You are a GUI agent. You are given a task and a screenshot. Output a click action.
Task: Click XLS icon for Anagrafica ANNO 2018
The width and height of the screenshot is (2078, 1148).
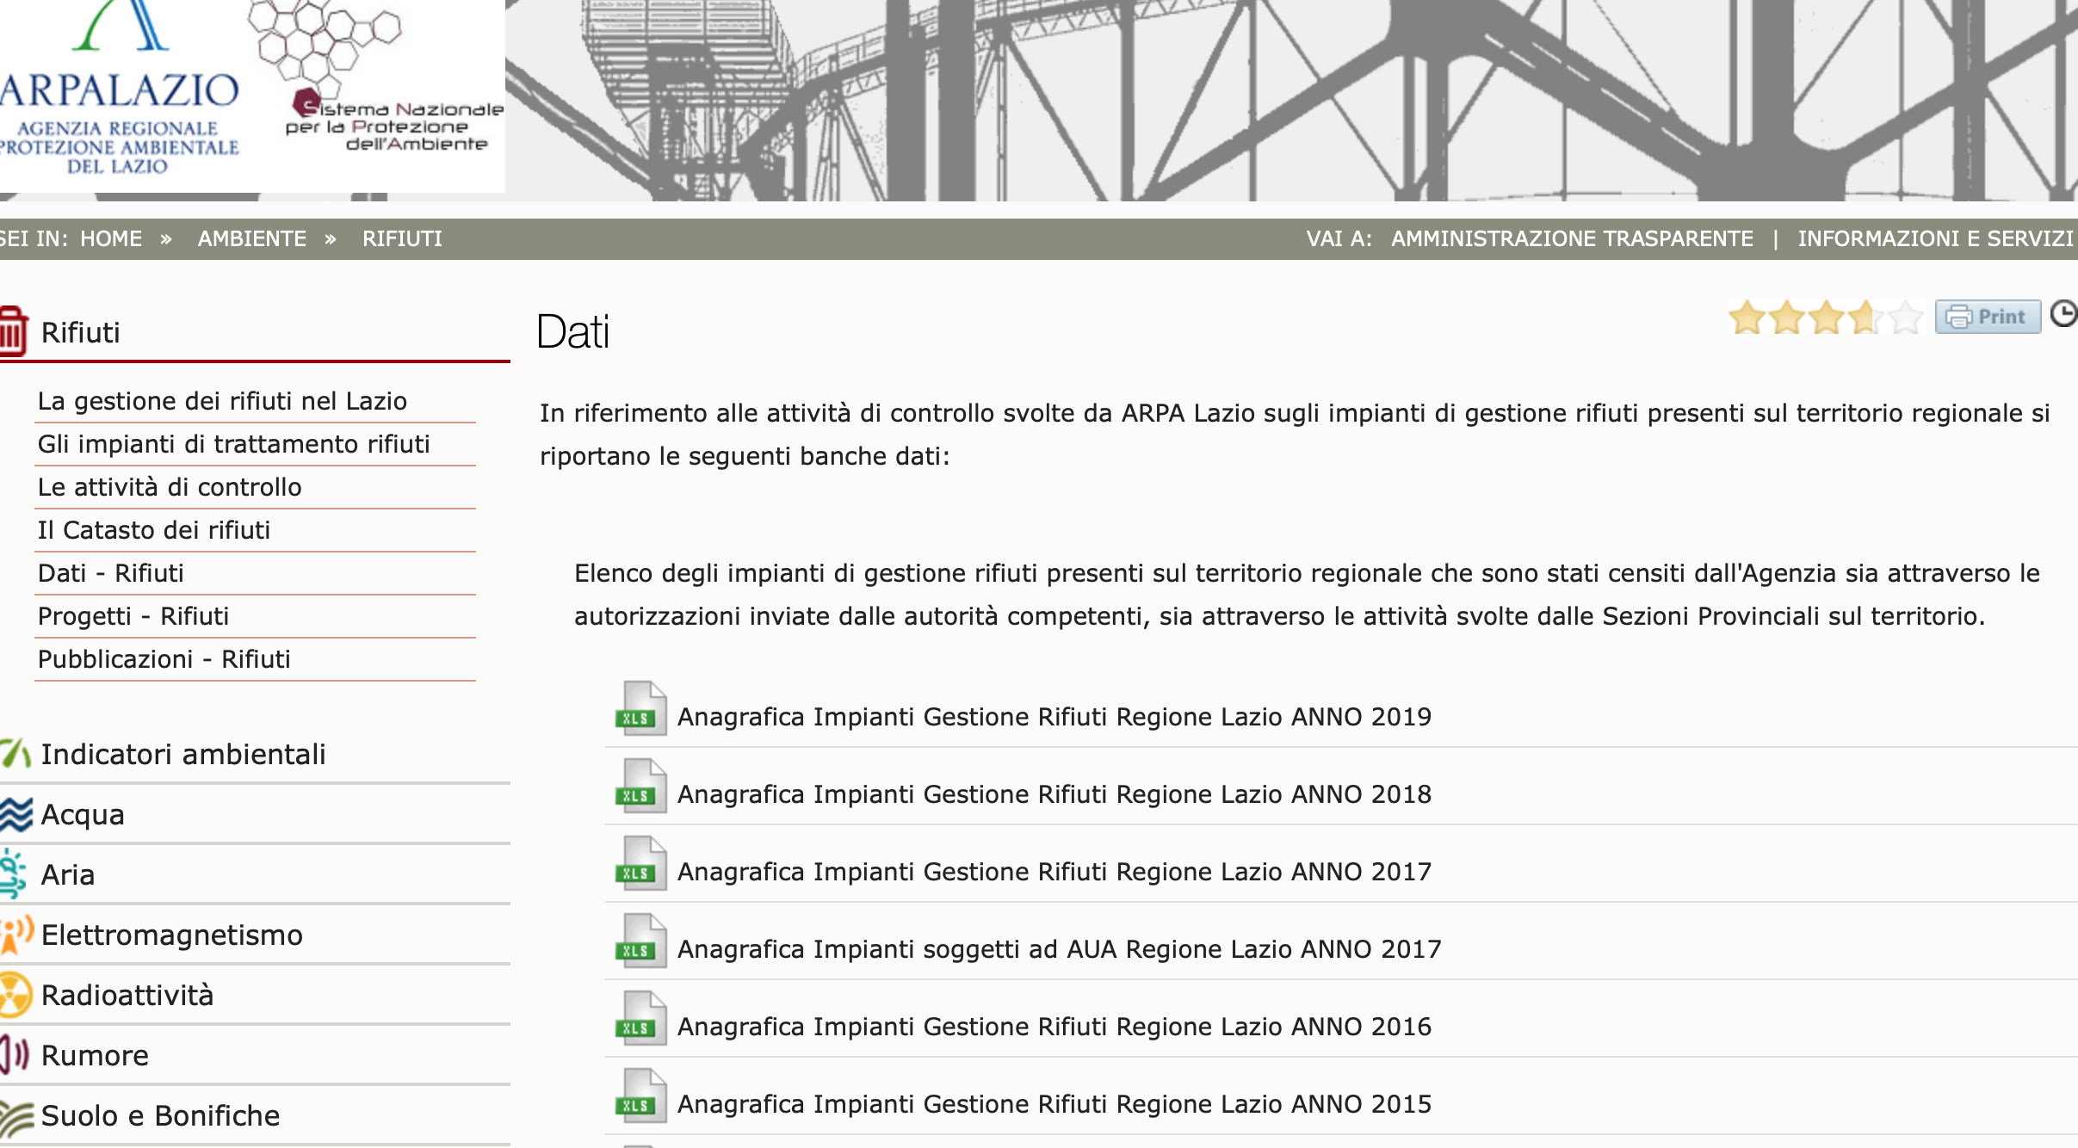point(641,786)
